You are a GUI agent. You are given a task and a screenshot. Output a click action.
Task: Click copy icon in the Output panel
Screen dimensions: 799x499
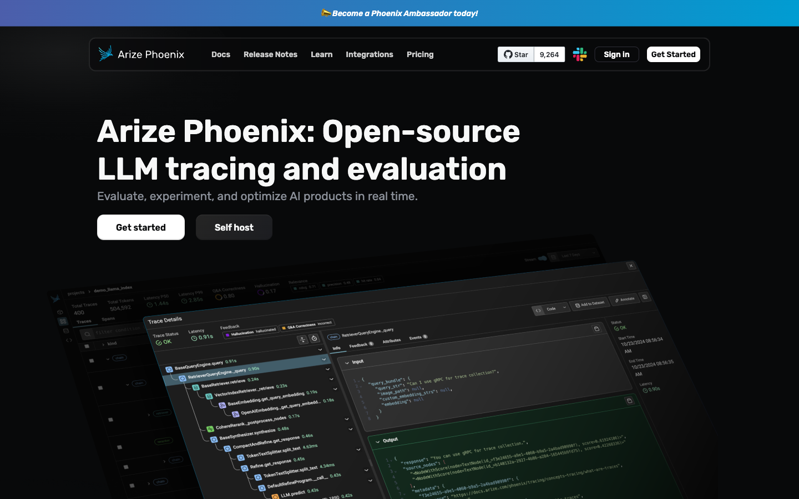pos(629,400)
